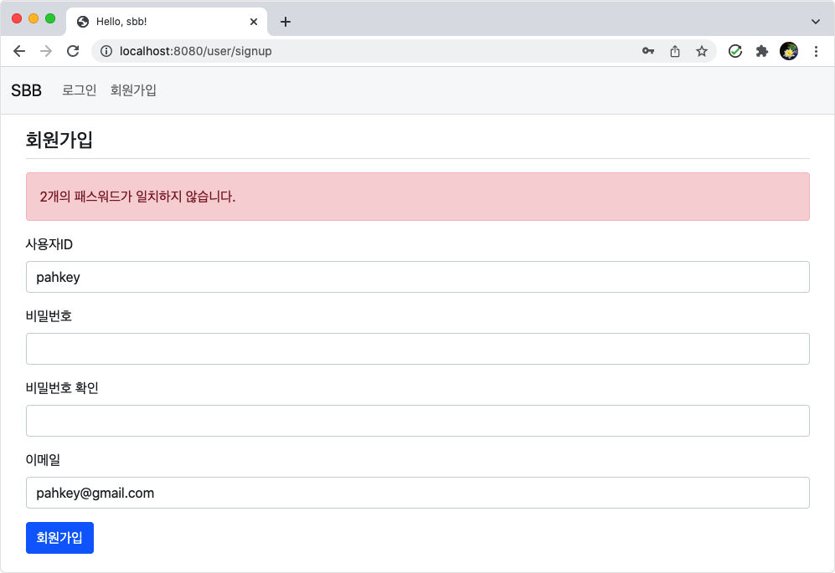Go to the SBB home link
Image resolution: width=835 pixels, height=573 pixels.
coord(26,90)
